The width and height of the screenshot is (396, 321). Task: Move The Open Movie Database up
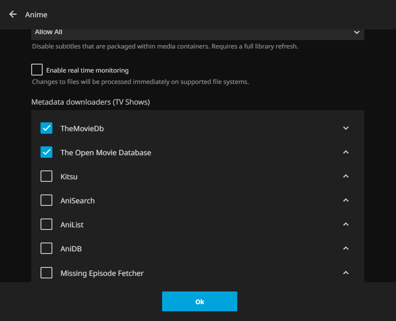[346, 152]
